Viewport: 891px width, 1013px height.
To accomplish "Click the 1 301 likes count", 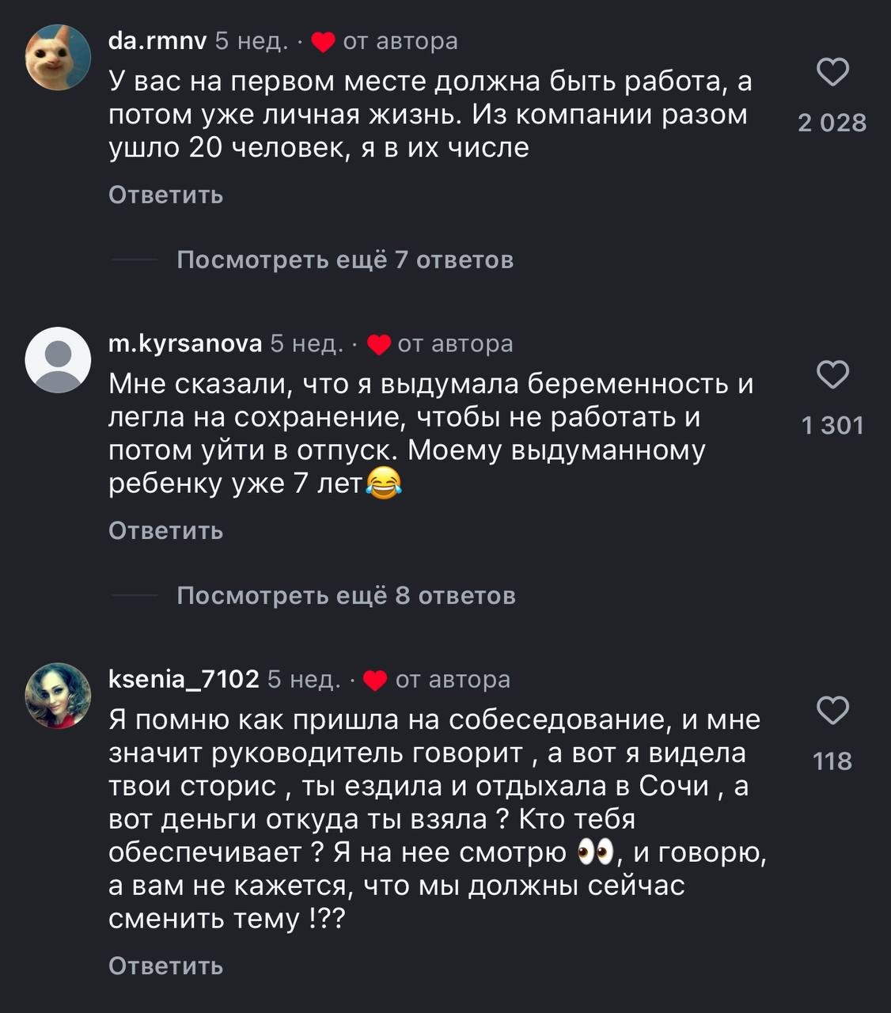I will click(x=832, y=426).
